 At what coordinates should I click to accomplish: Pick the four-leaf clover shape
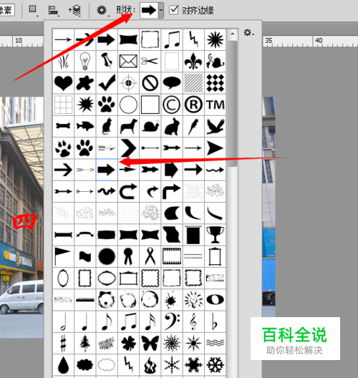128,344
